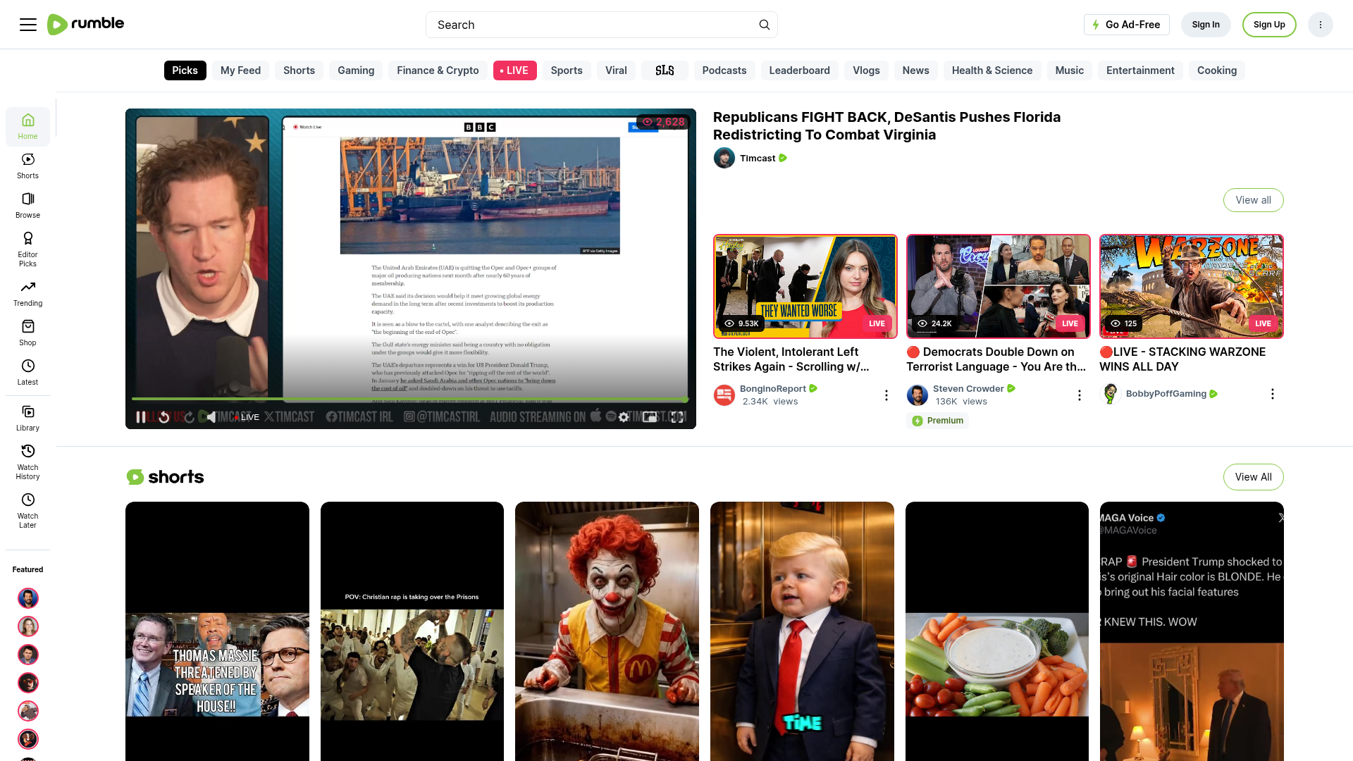The width and height of the screenshot is (1353, 761).
Task: Open the Viral category tab
Action: (x=616, y=70)
